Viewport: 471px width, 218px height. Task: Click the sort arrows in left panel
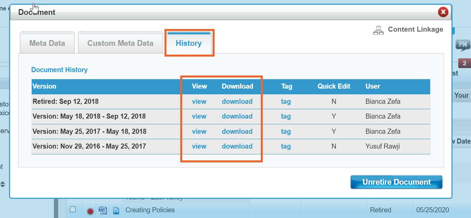coord(3,184)
